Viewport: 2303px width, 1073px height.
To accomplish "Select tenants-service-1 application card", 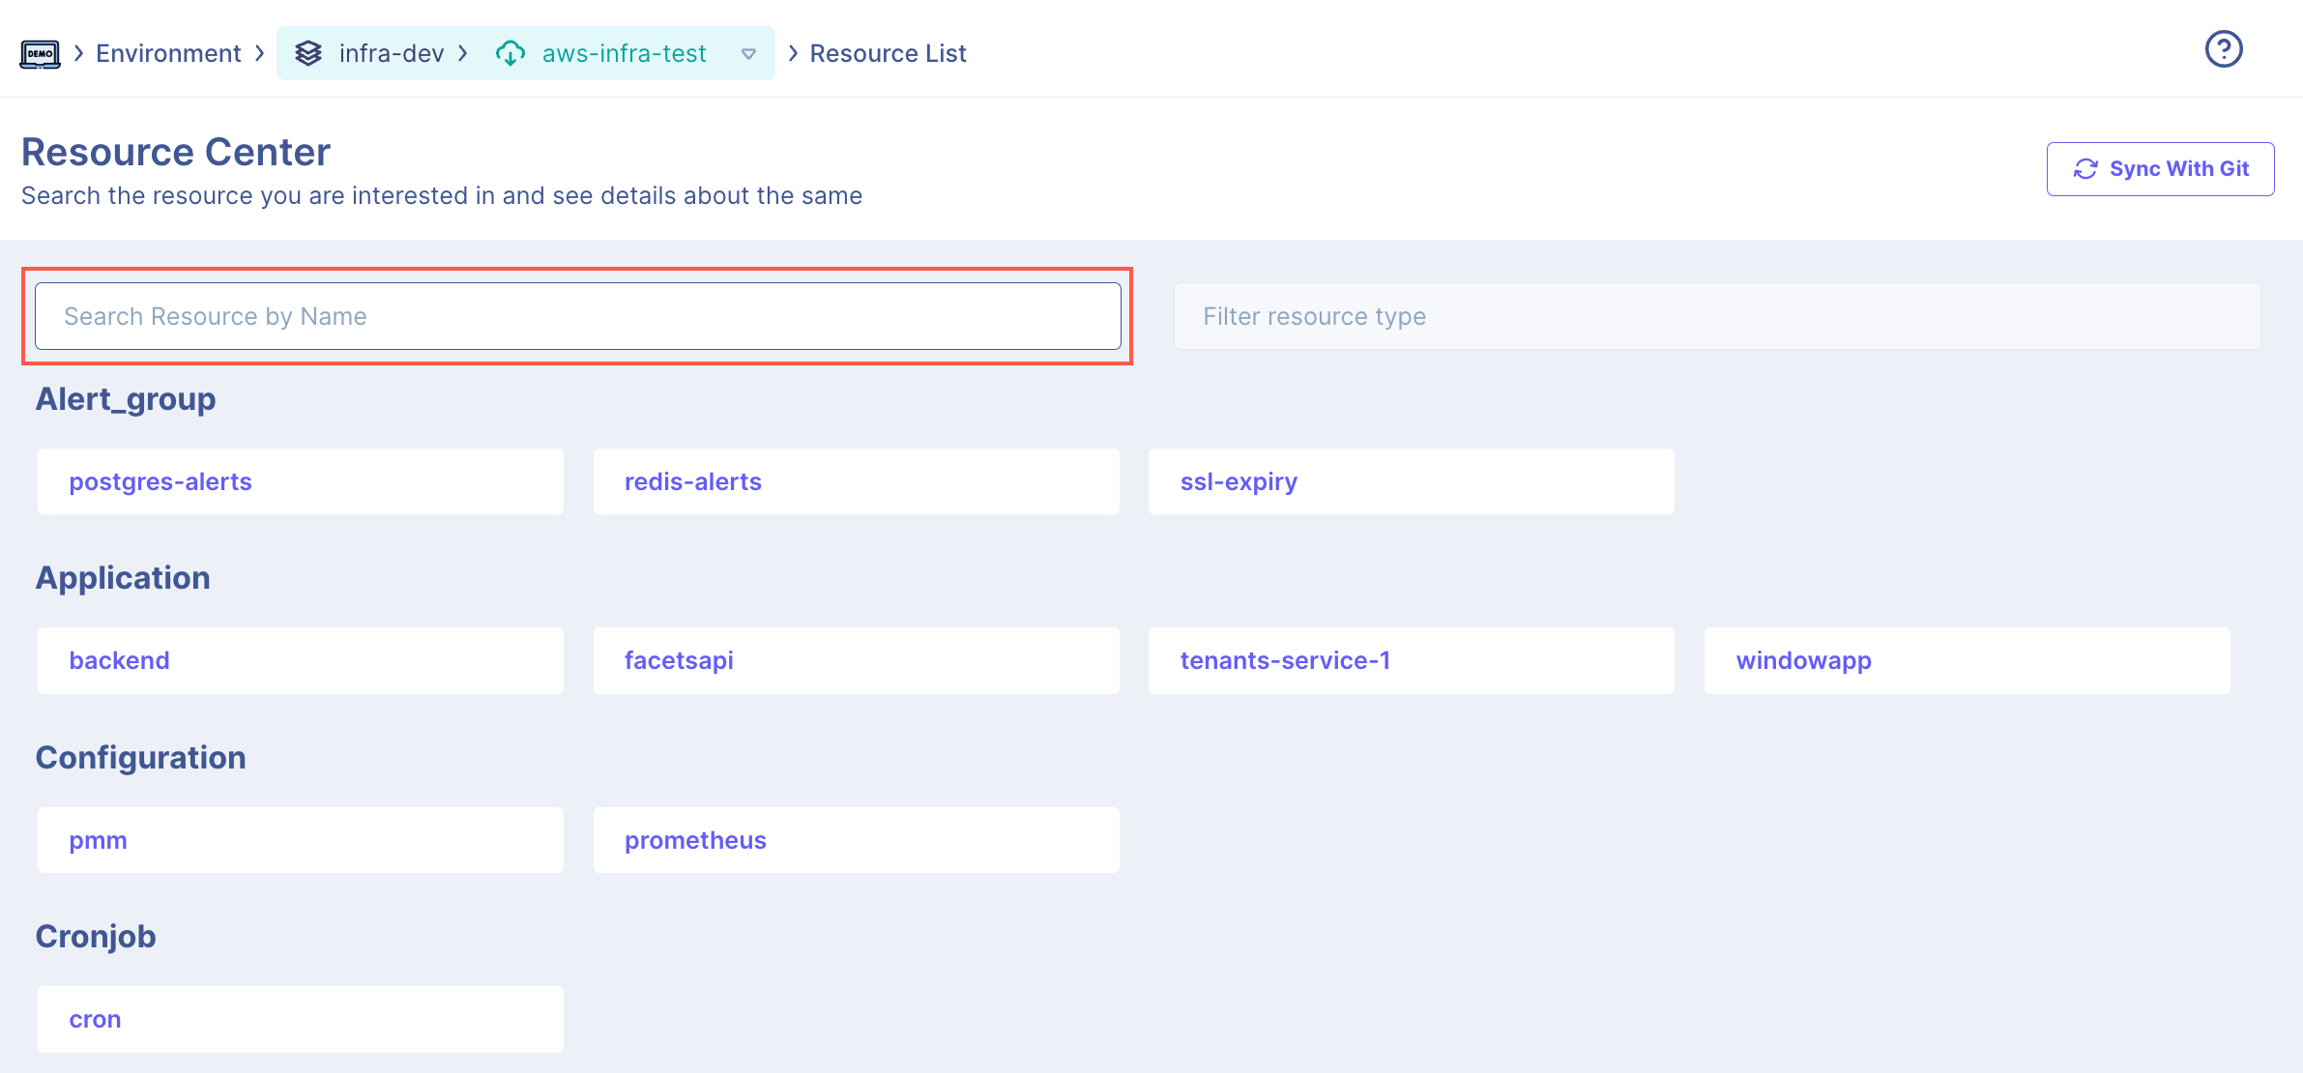I will coord(1411,660).
